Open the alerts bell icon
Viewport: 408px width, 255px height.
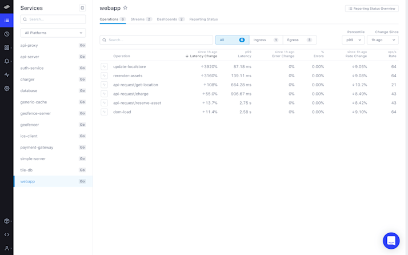(x=7, y=61)
